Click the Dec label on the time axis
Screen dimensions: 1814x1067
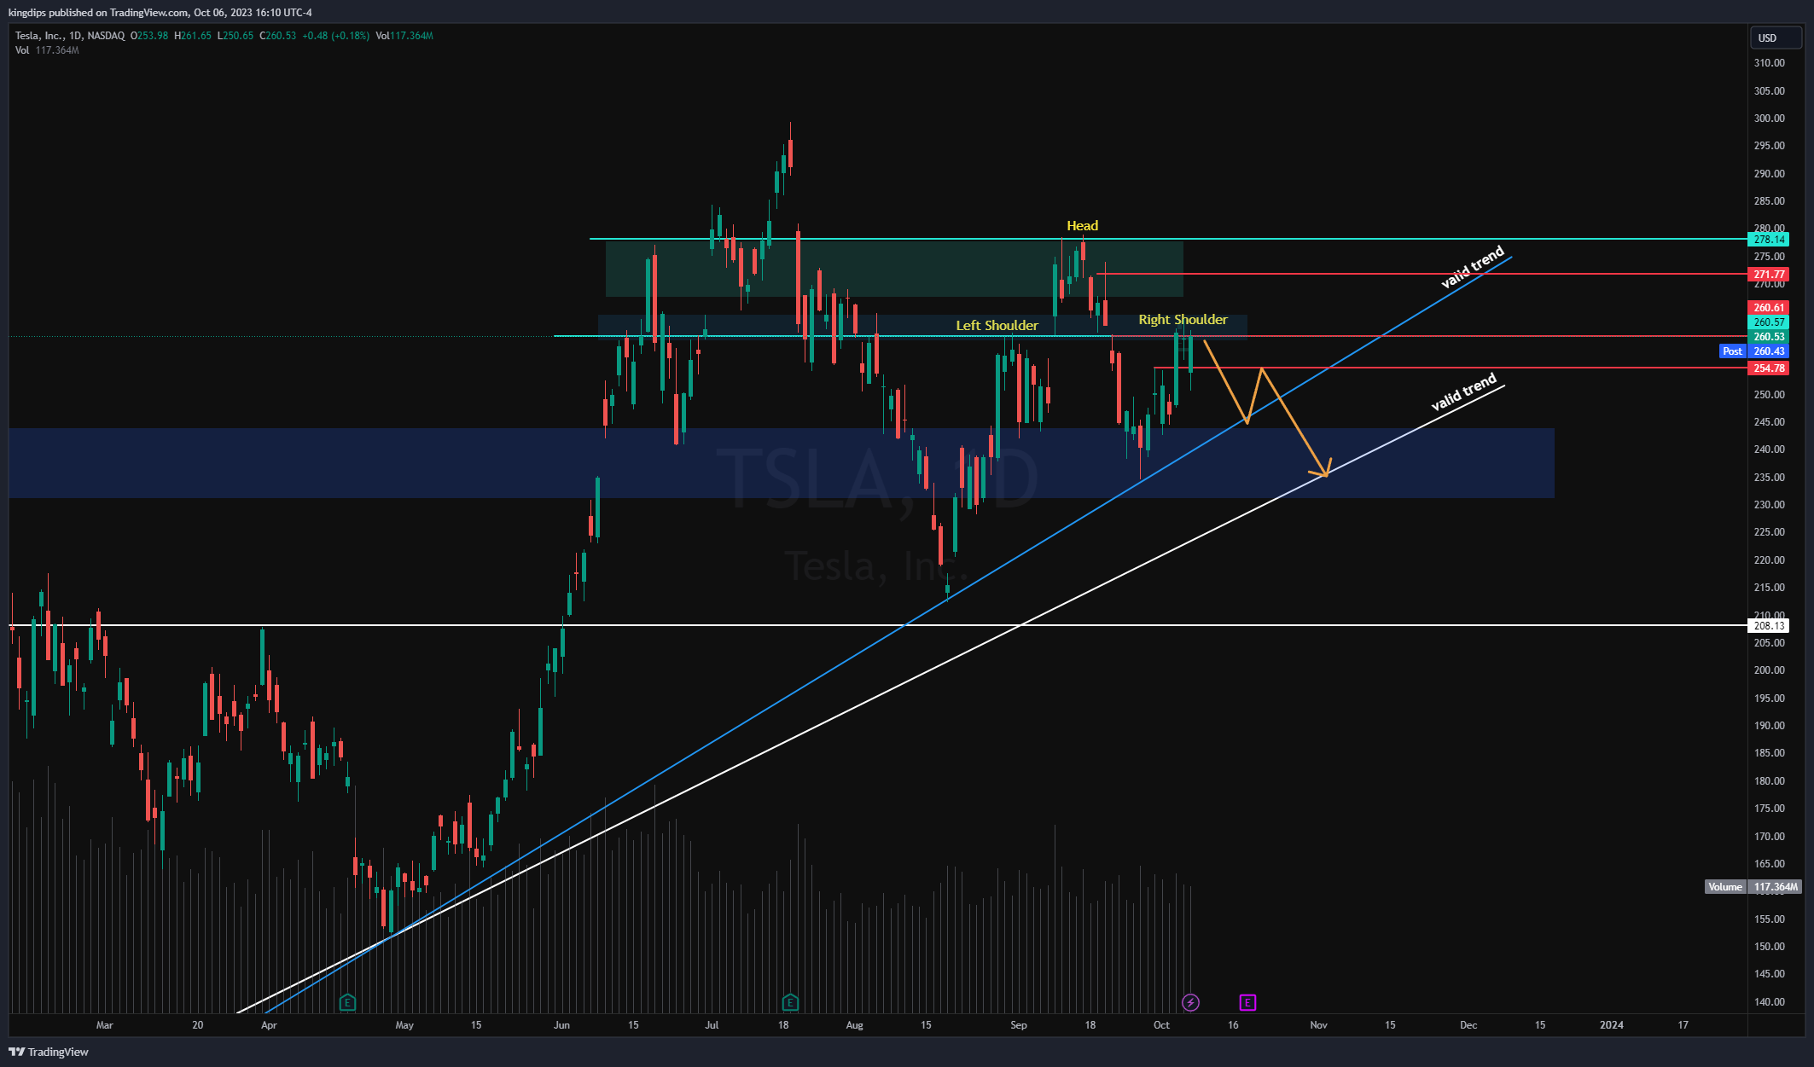pyautogui.click(x=1468, y=1025)
